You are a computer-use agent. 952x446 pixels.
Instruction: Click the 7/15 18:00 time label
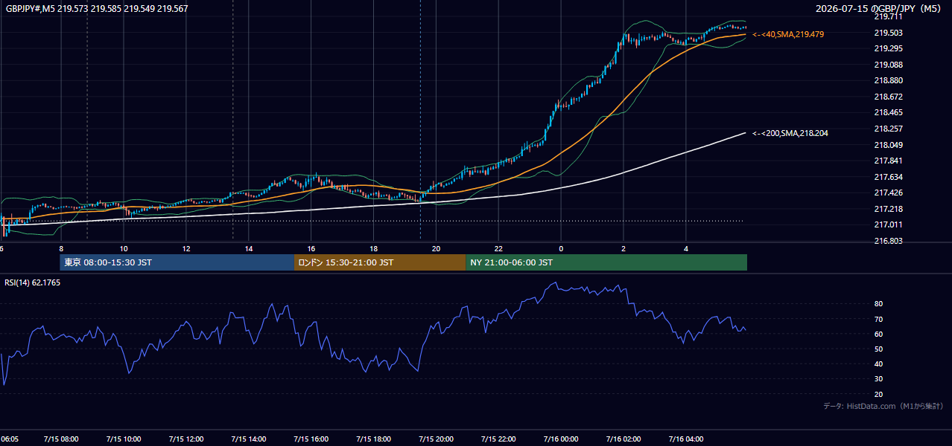point(374,439)
